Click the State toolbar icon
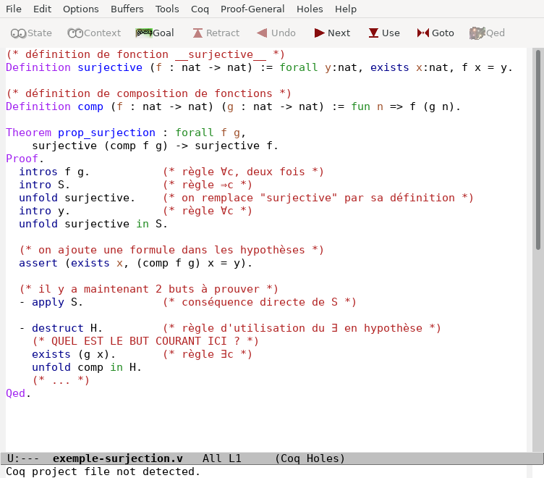The height and width of the screenshot is (478, 544). tap(31, 33)
